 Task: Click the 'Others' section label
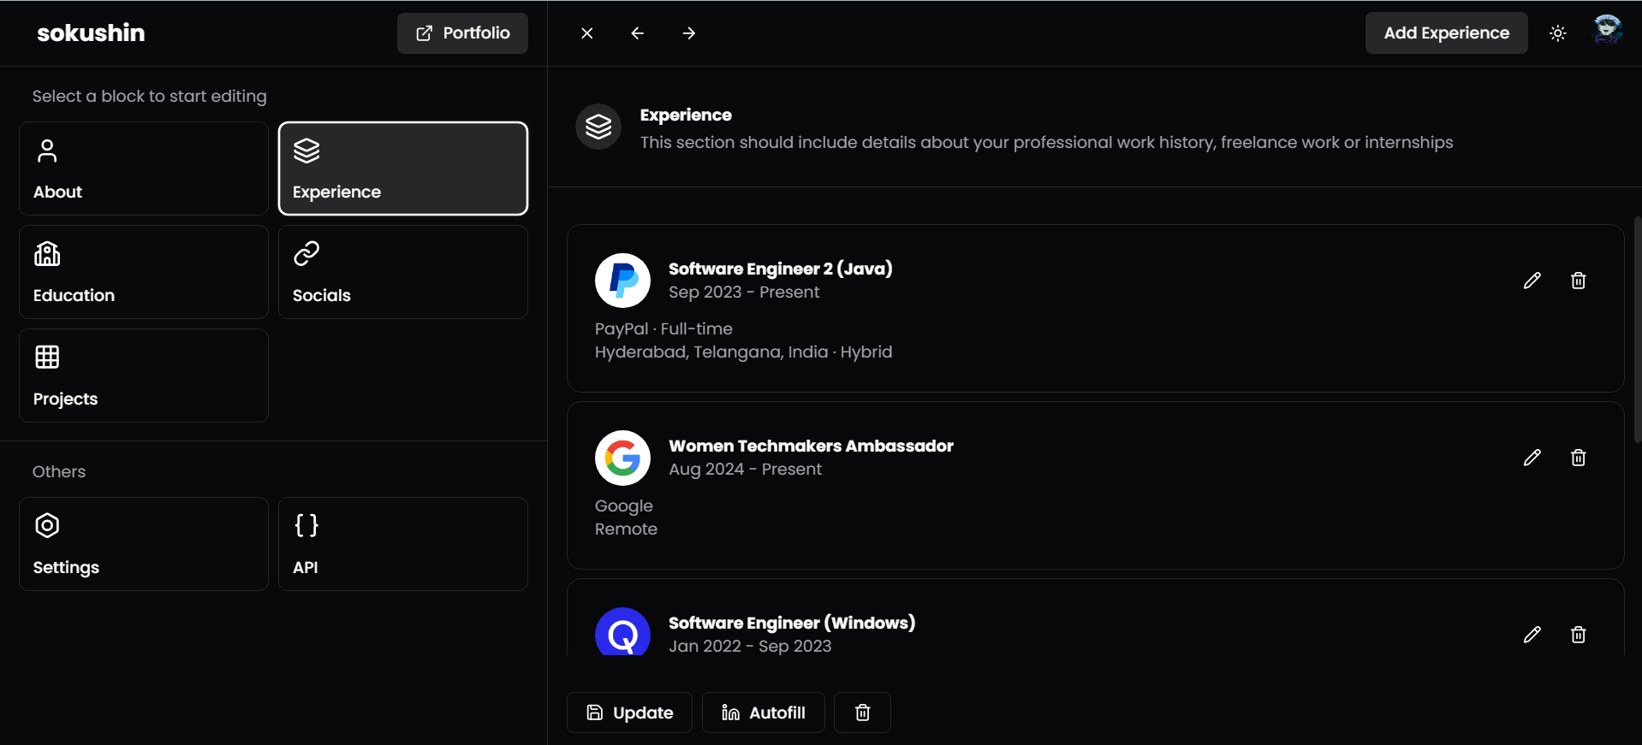(x=59, y=471)
